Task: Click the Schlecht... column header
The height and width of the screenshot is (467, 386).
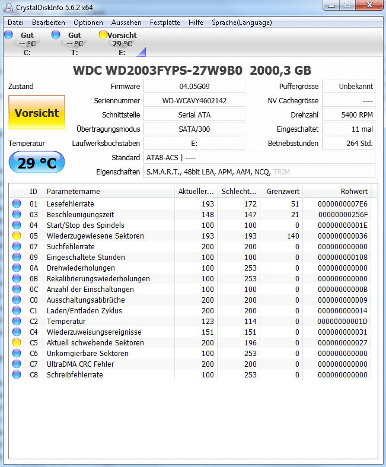Action: point(239,192)
